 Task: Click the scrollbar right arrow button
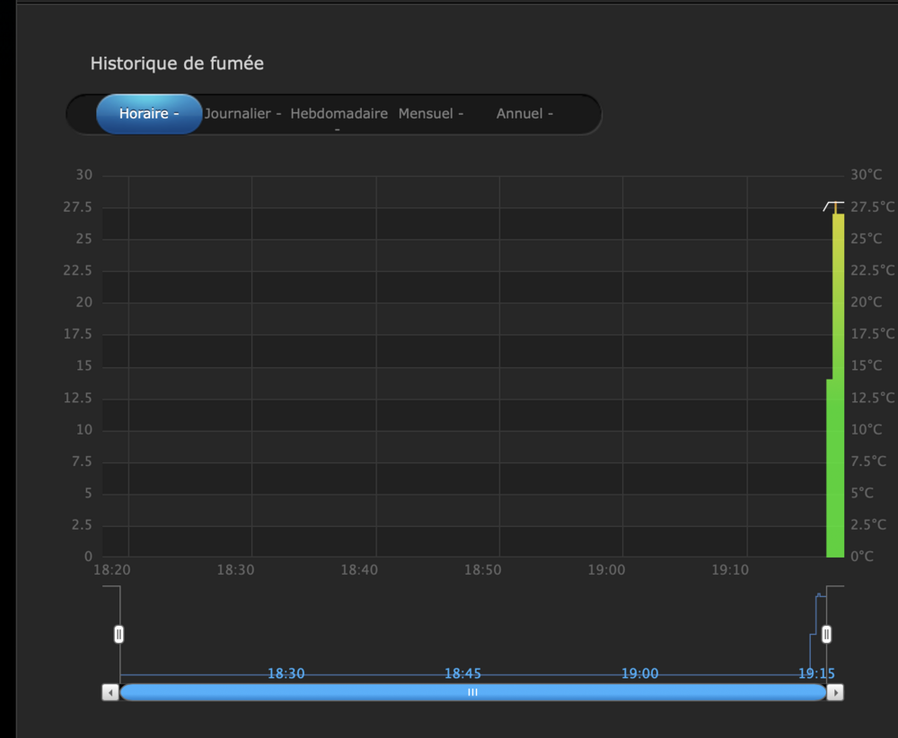click(x=834, y=692)
